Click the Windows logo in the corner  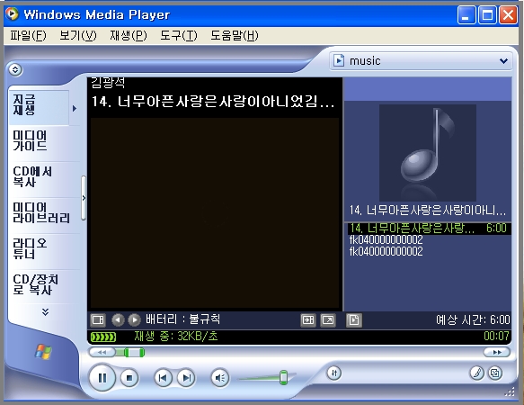pos(44,352)
